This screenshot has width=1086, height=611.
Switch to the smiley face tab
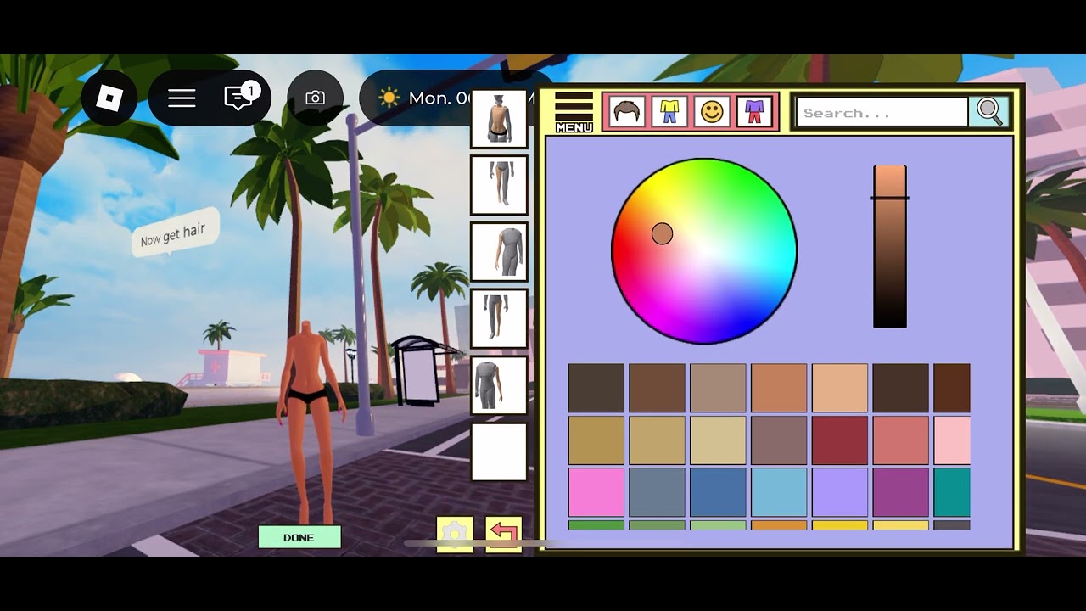point(712,112)
